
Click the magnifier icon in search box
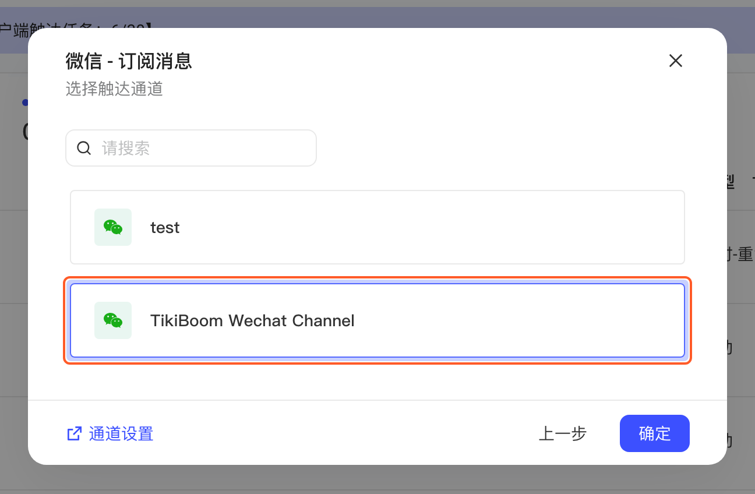click(x=84, y=148)
